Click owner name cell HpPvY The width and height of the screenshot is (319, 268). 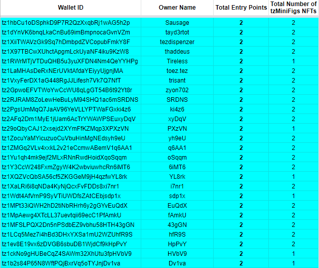(x=177, y=244)
